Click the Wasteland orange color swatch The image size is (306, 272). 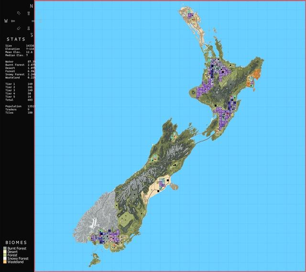point(5,262)
